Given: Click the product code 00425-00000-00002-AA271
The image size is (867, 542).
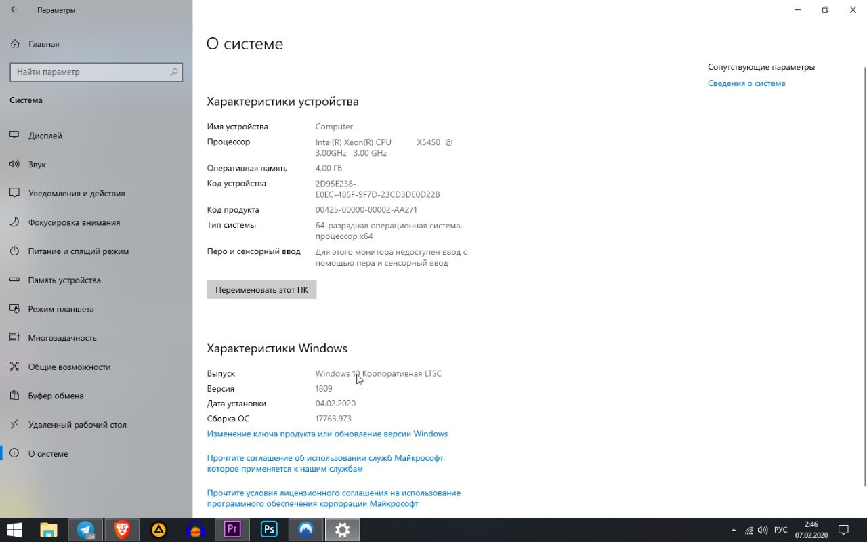Looking at the screenshot, I should coord(366,210).
